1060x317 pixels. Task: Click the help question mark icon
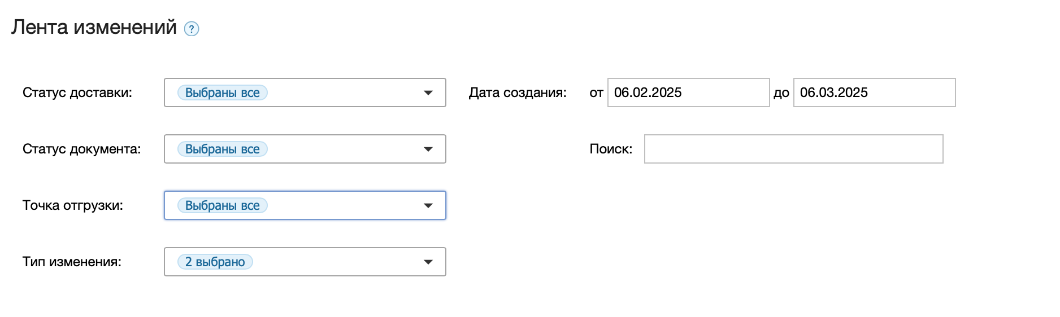click(x=192, y=29)
